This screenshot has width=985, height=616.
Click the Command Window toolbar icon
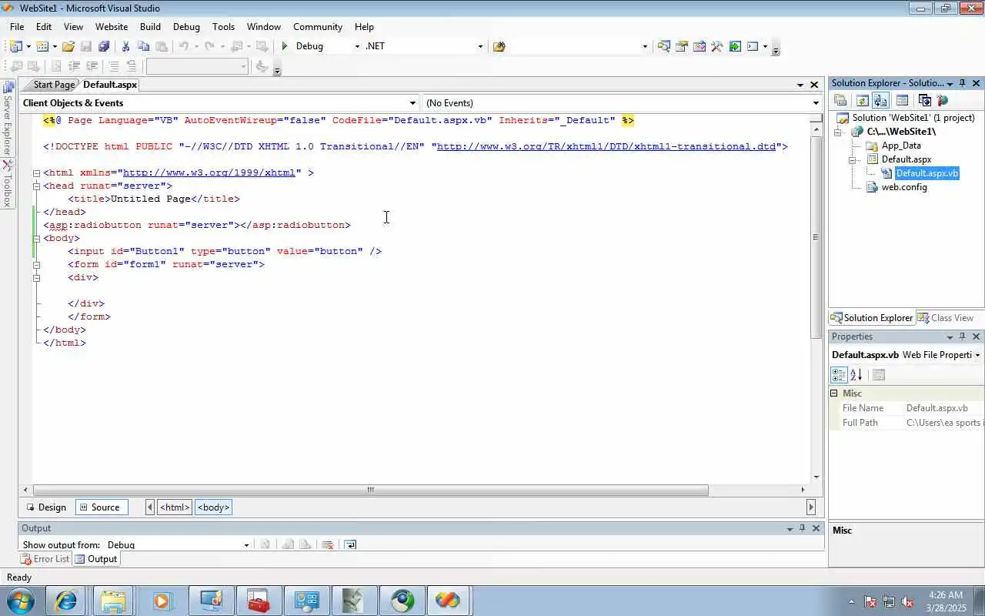pos(753,46)
